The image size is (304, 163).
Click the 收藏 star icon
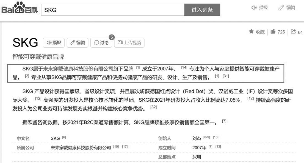coord(251,32)
